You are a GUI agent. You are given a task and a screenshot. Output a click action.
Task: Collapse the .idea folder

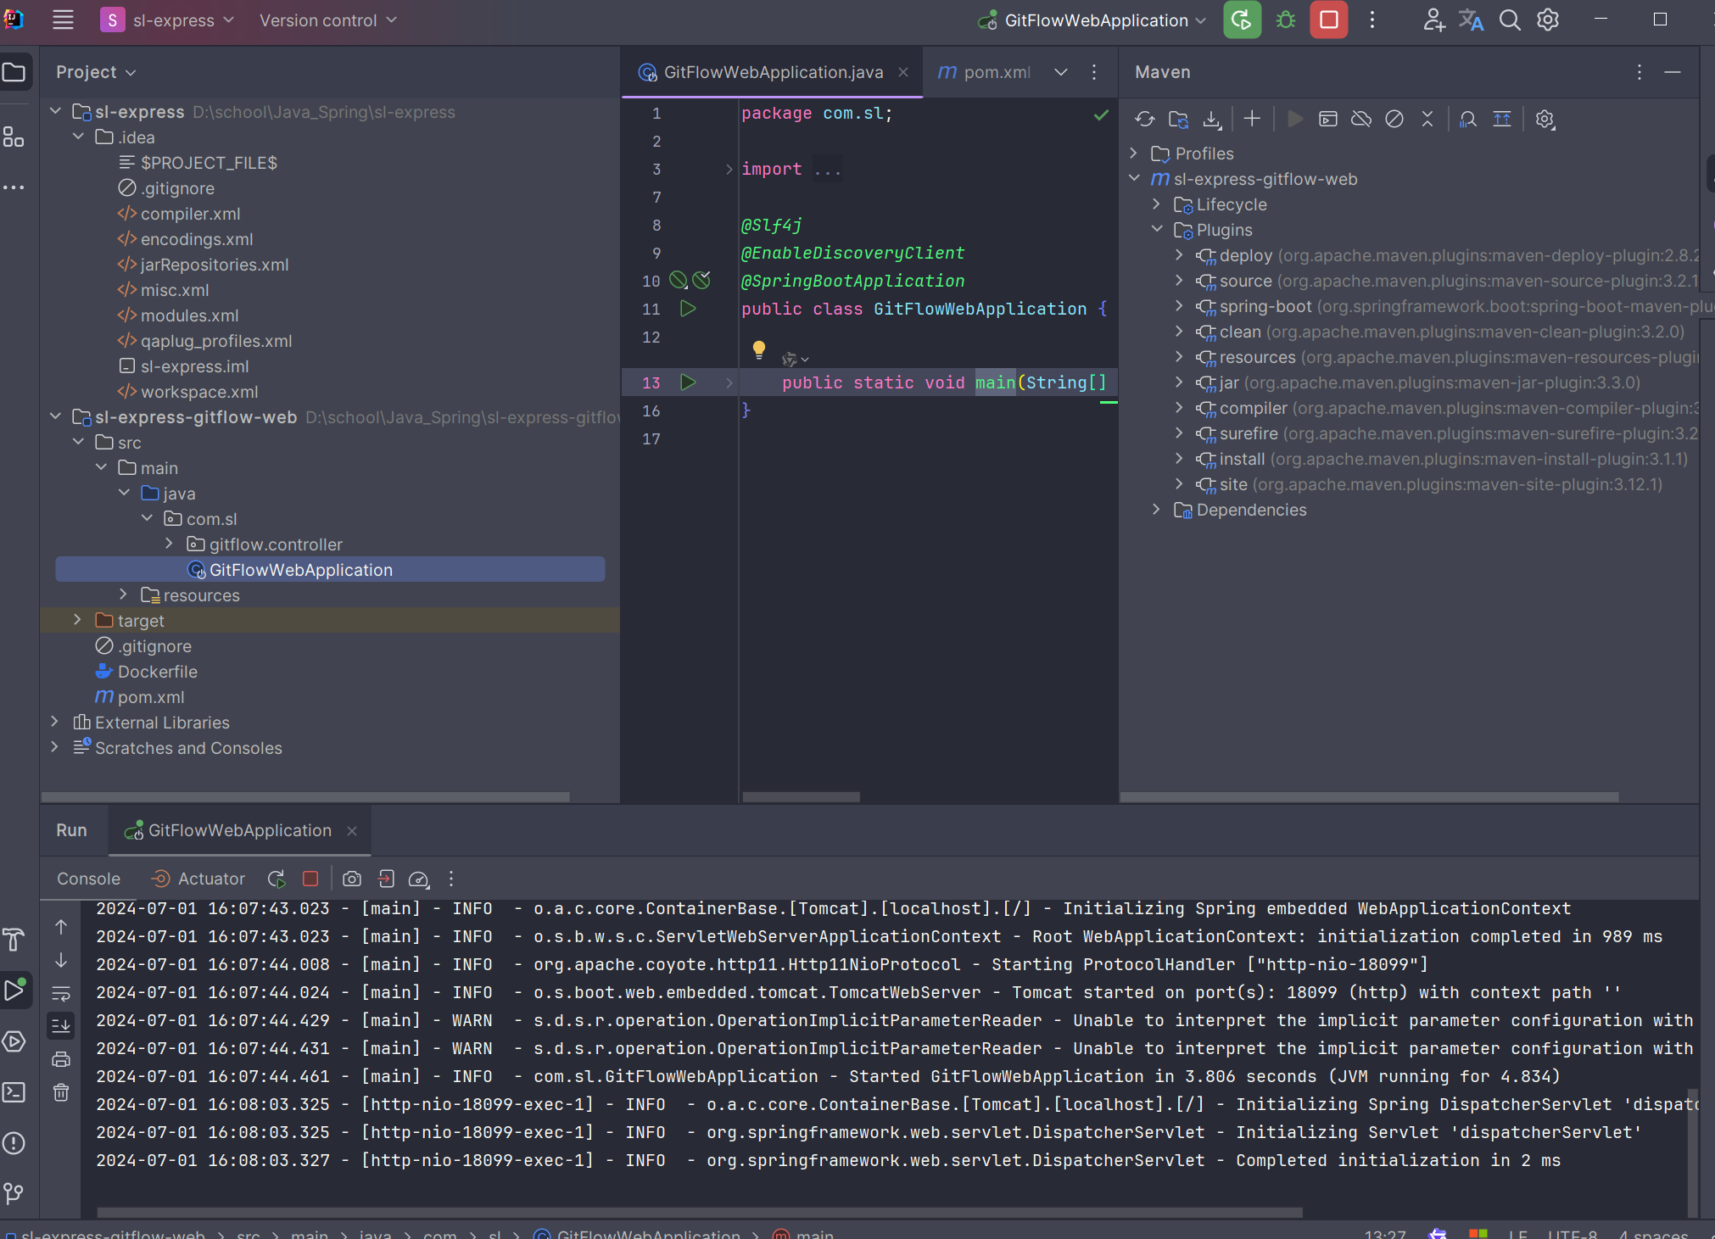point(78,137)
